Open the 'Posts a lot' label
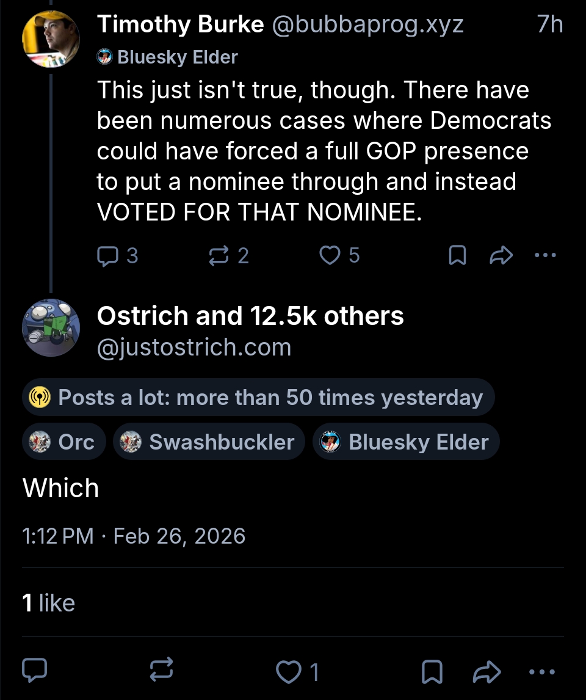 point(258,398)
